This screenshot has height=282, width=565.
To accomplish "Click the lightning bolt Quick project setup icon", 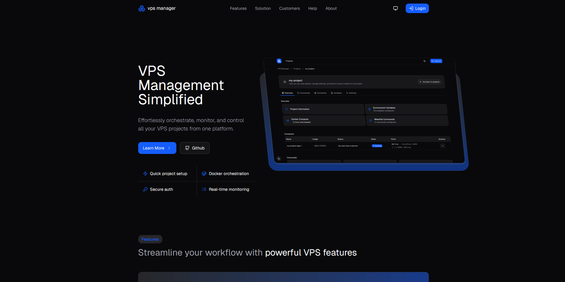I will (x=145, y=174).
